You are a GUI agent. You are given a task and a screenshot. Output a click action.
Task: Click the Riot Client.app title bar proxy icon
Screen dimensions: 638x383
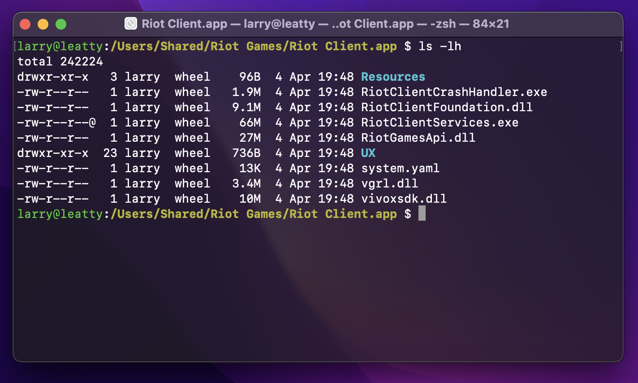[x=131, y=23]
